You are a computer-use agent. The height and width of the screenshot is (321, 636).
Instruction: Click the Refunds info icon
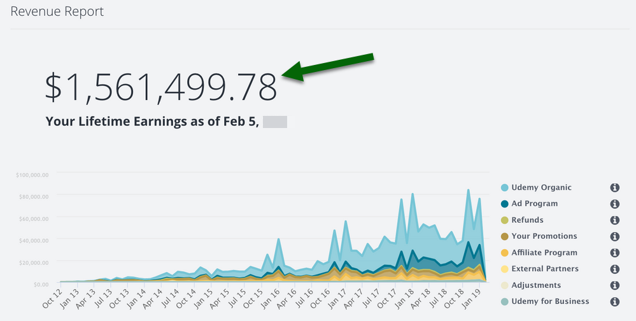point(615,220)
